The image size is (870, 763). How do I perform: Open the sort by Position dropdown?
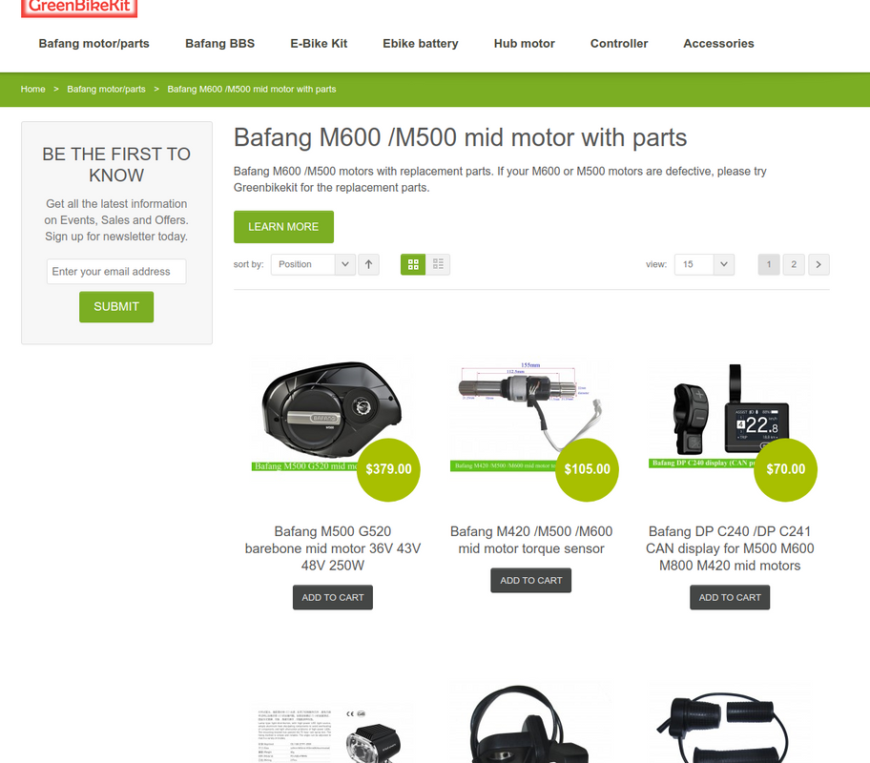(x=313, y=265)
